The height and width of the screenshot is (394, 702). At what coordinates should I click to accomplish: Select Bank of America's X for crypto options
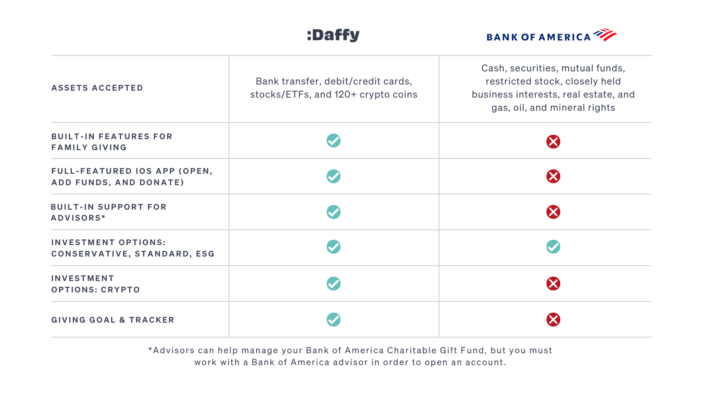(x=553, y=284)
